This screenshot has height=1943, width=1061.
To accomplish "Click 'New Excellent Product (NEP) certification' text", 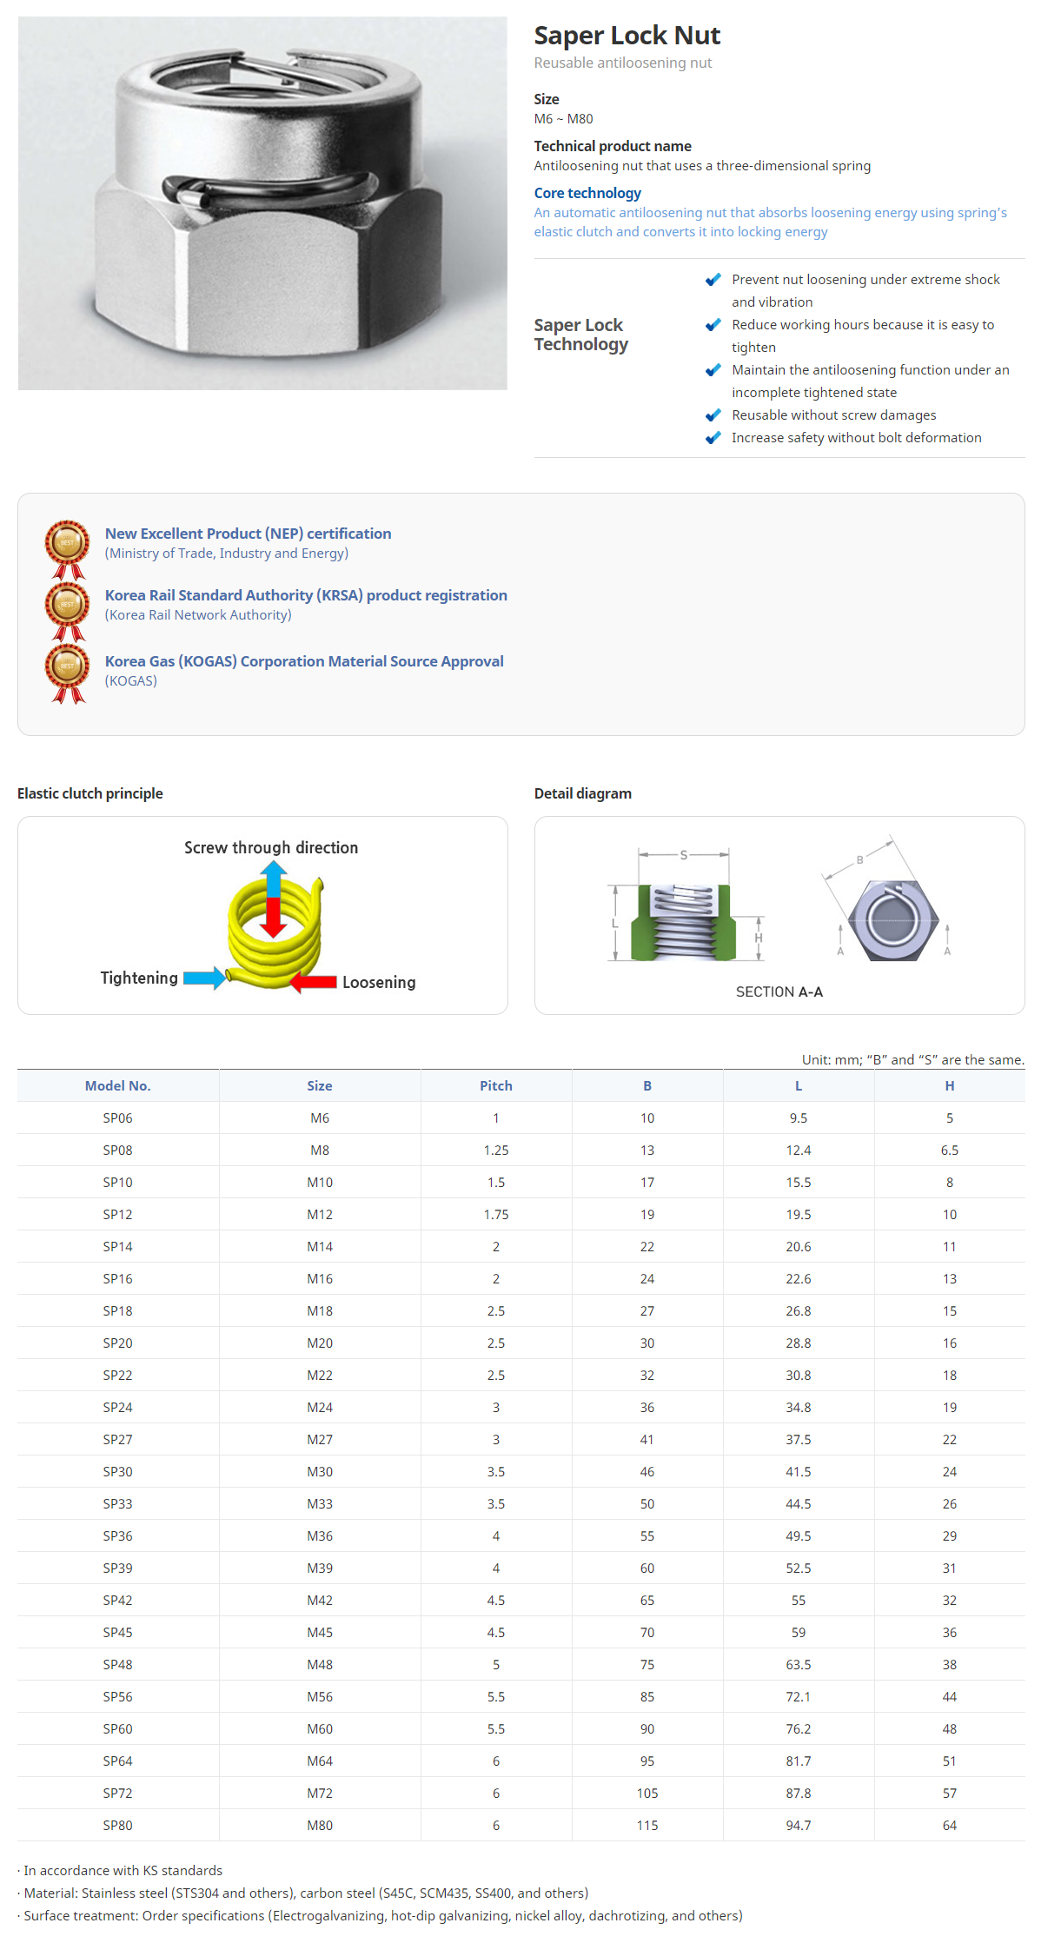I will tap(248, 534).
